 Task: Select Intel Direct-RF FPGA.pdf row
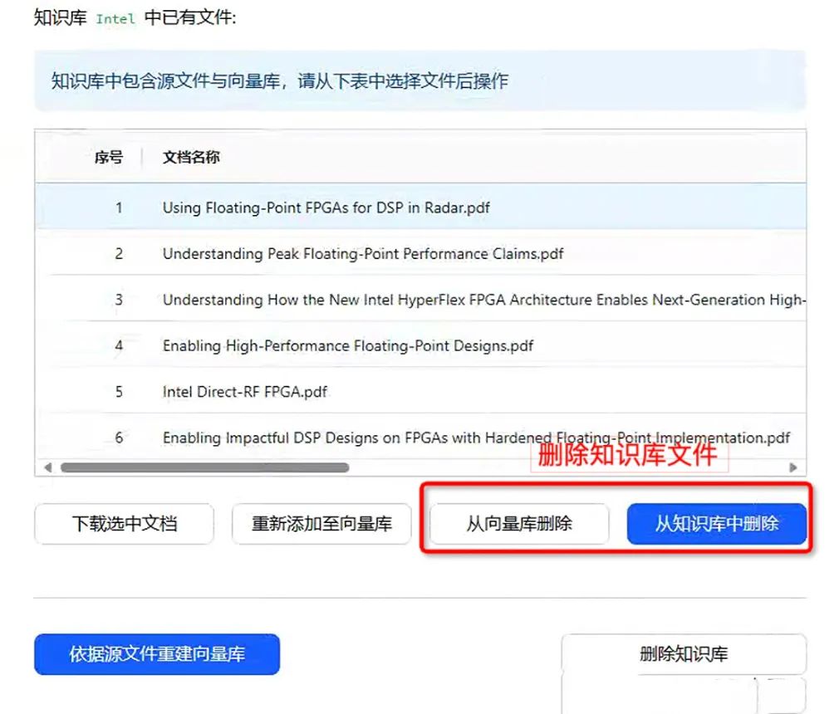[420, 391]
